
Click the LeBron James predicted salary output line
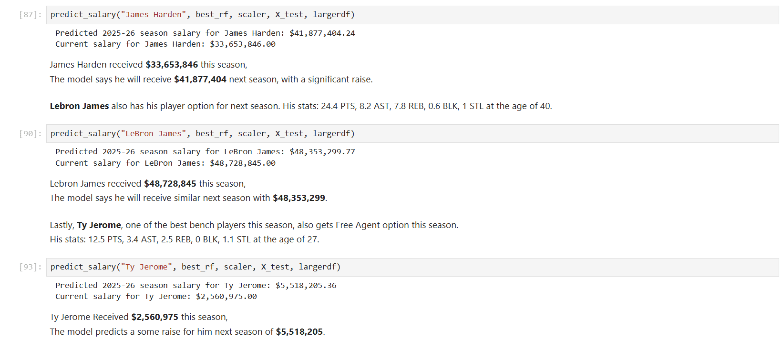205,152
